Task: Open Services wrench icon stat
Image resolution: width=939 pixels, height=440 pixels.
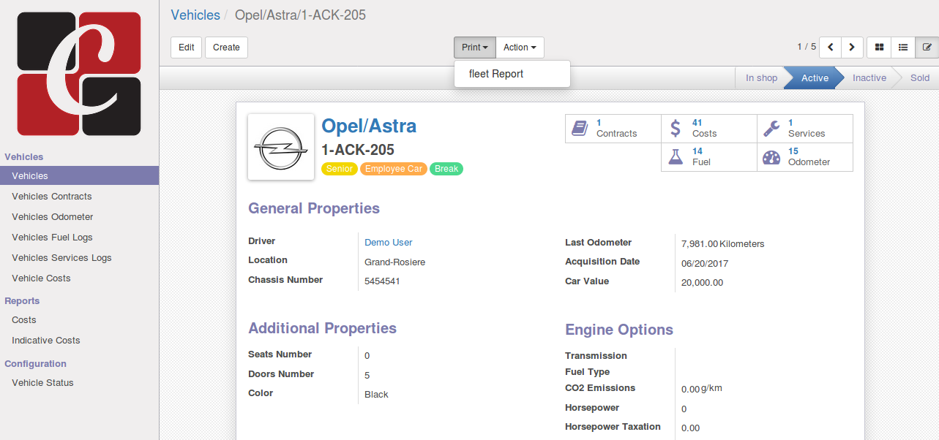Action: point(771,129)
